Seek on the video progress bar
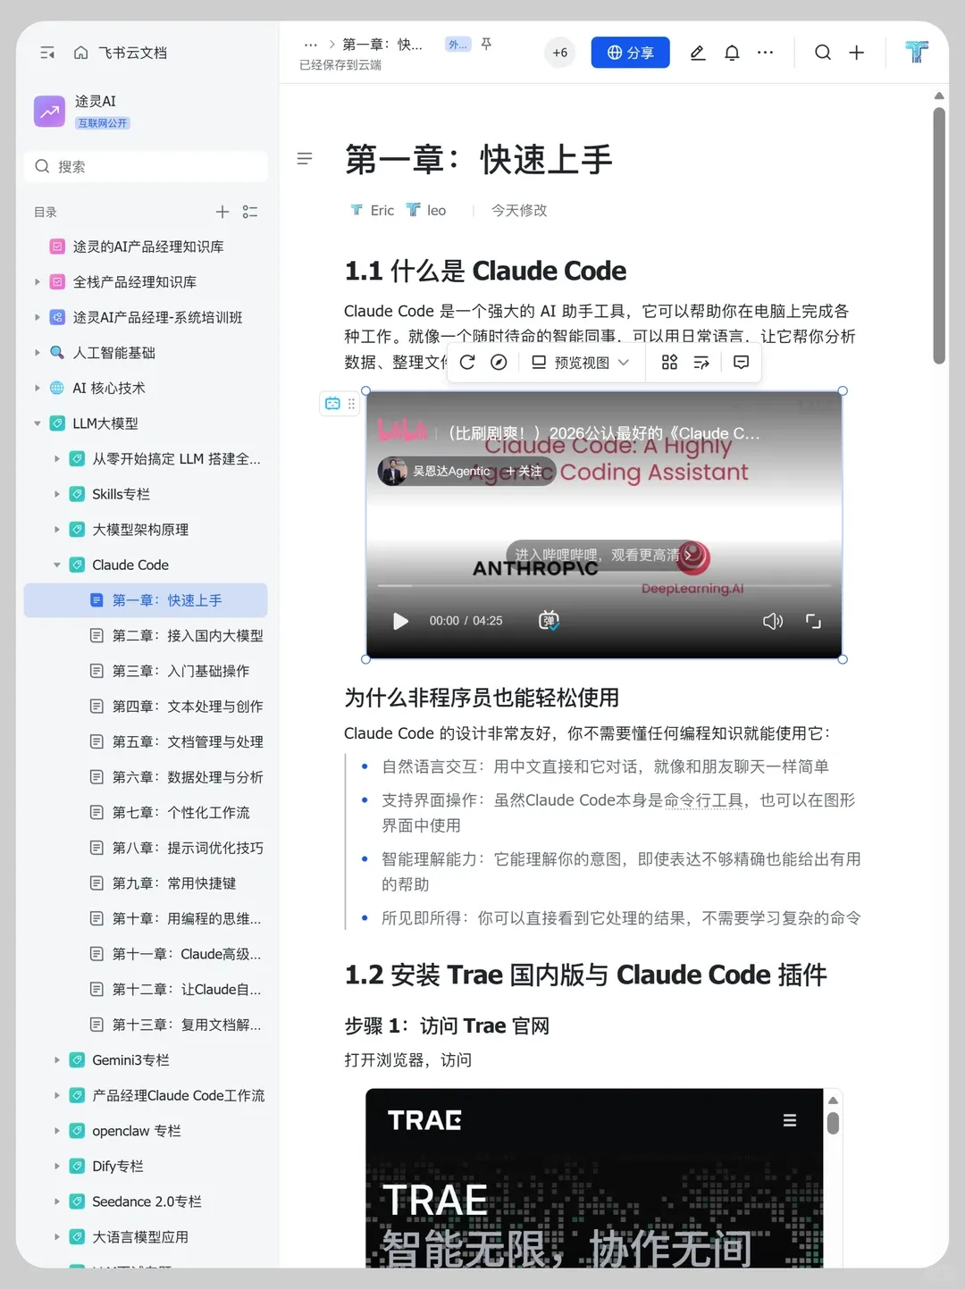The height and width of the screenshot is (1289, 965). (x=604, y=586)
